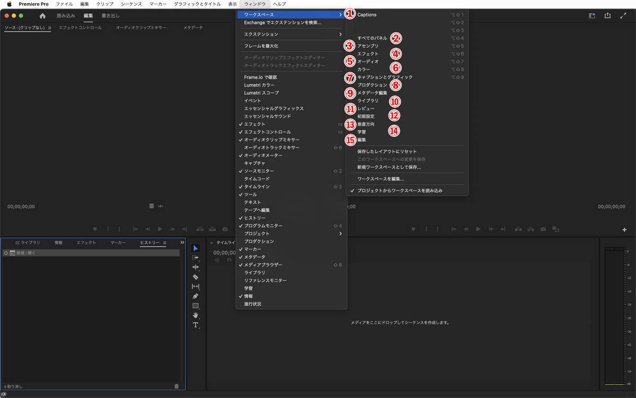Click the Source monitor Play button

pyautogui.click(x=160, y=229)
